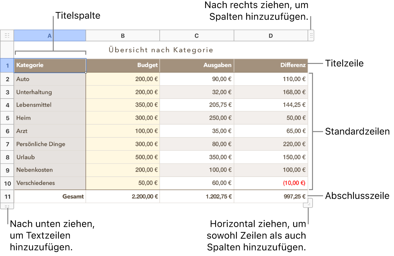Click the add-column handle right of column D
The width and height of the screenshot is (394, 256).
tap(311, 35)
